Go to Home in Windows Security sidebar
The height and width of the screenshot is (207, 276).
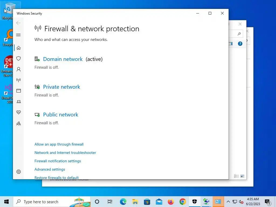pos(19,48)
